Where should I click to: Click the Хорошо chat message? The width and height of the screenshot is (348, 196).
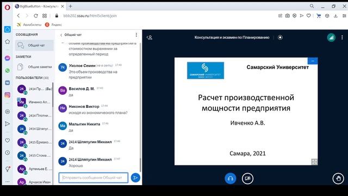pyautogui.click(x=76, y=166)
